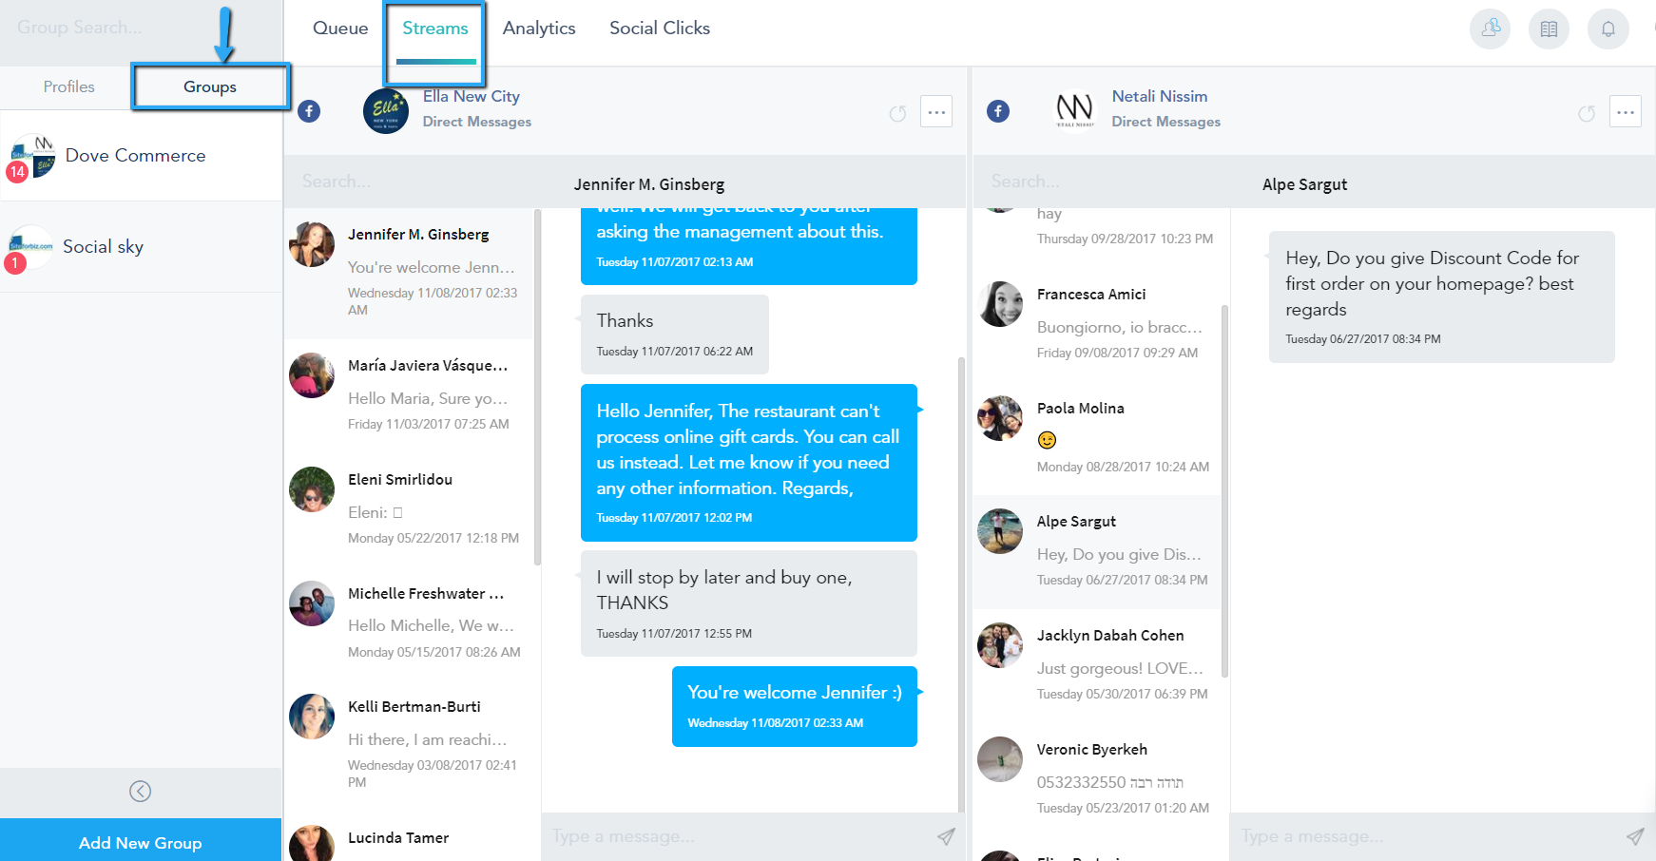Switch to the Streams tab
The image size is (1656, 861).
(x=435, y=29)
